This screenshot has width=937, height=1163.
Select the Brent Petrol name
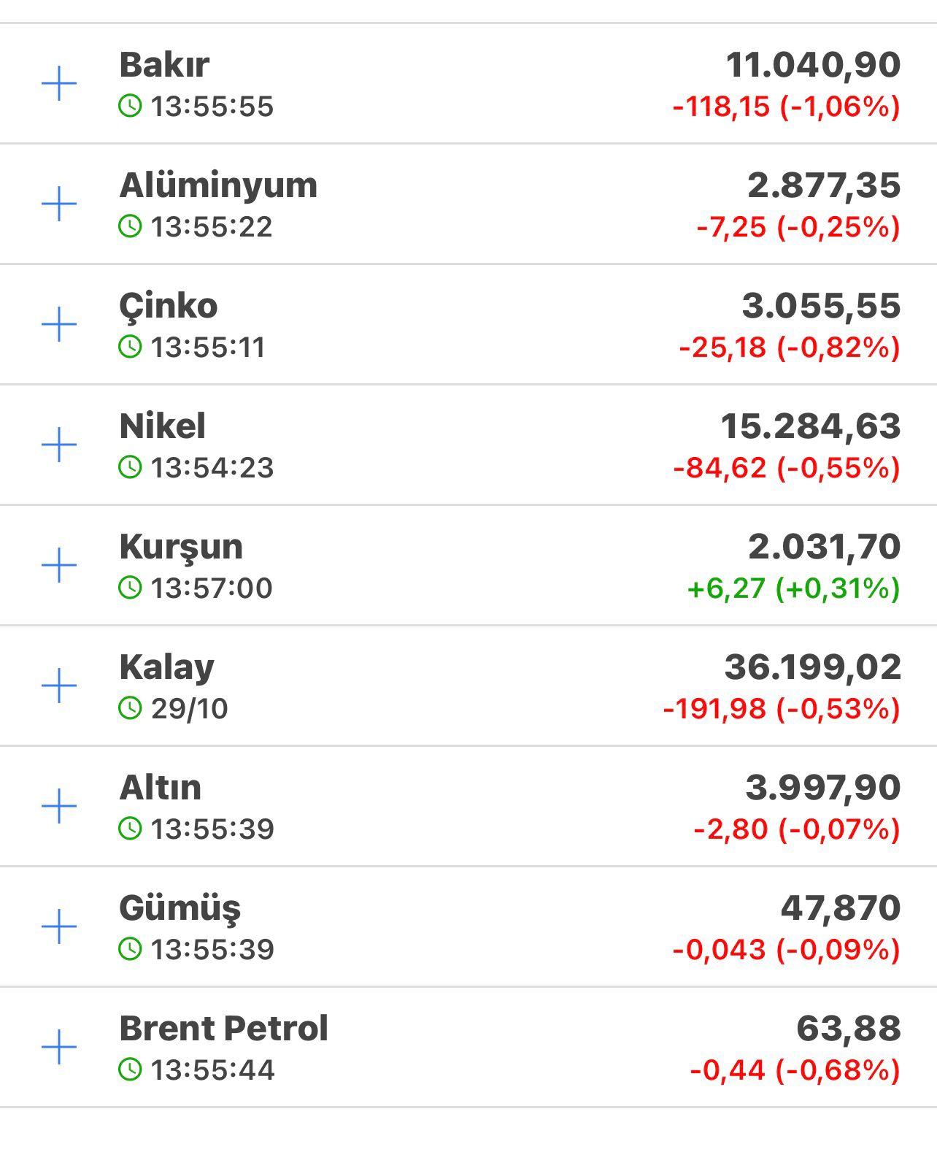tap(223, 1029)
